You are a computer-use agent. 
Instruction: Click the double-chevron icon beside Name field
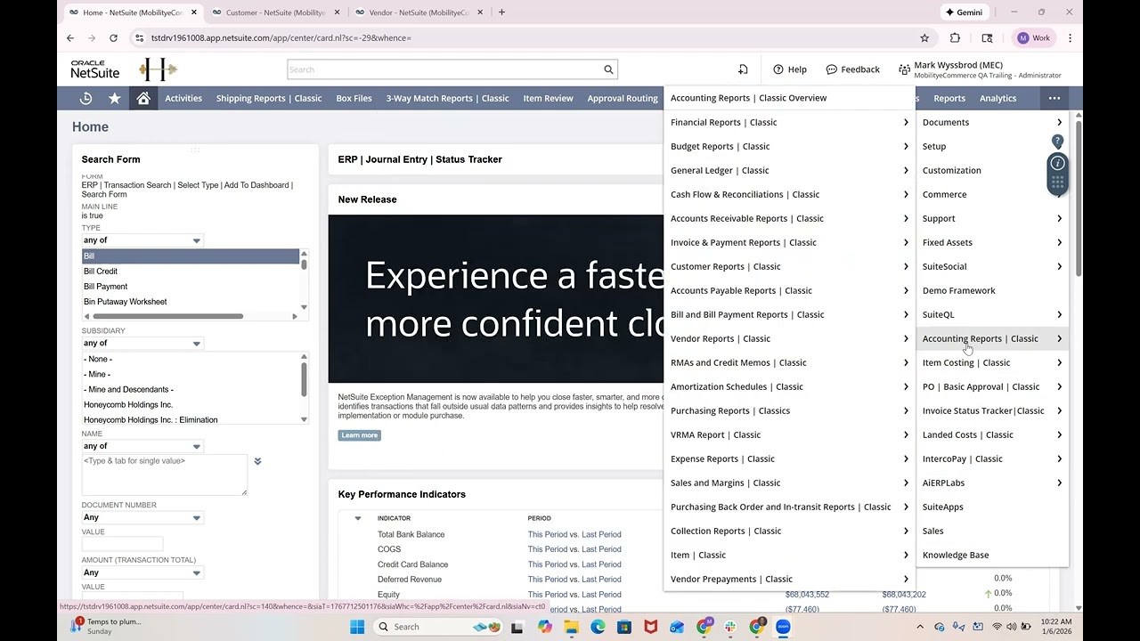257,461
